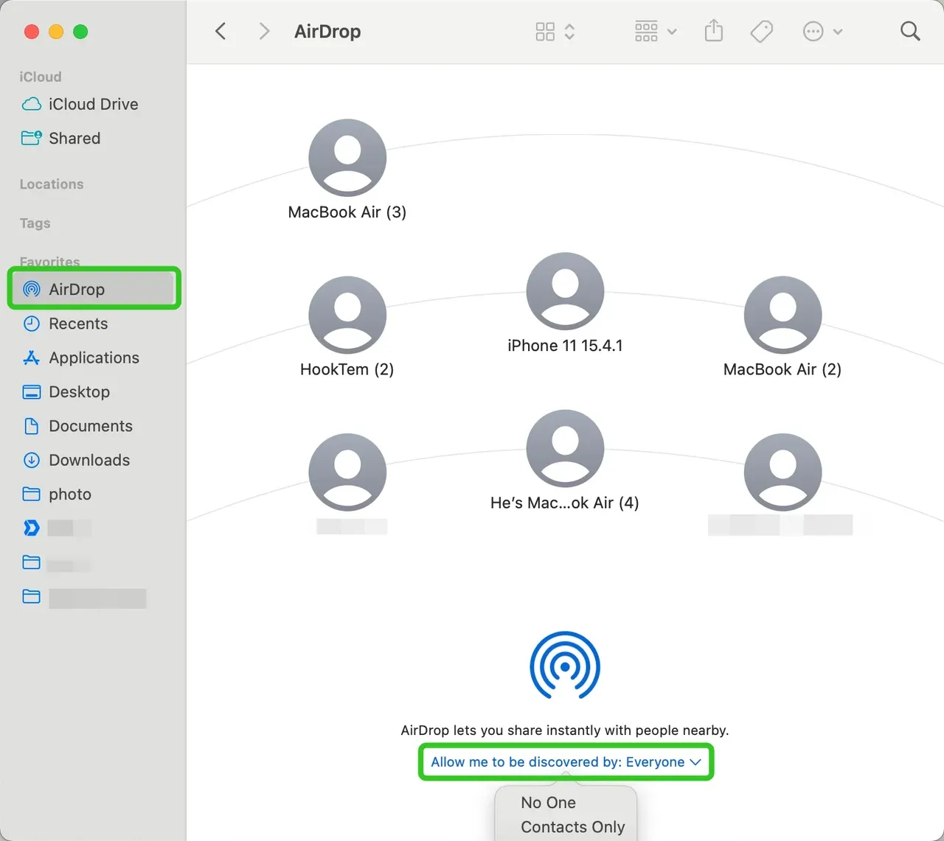Open Applications in sidebar
944x841 pixels.
[93, 357]
